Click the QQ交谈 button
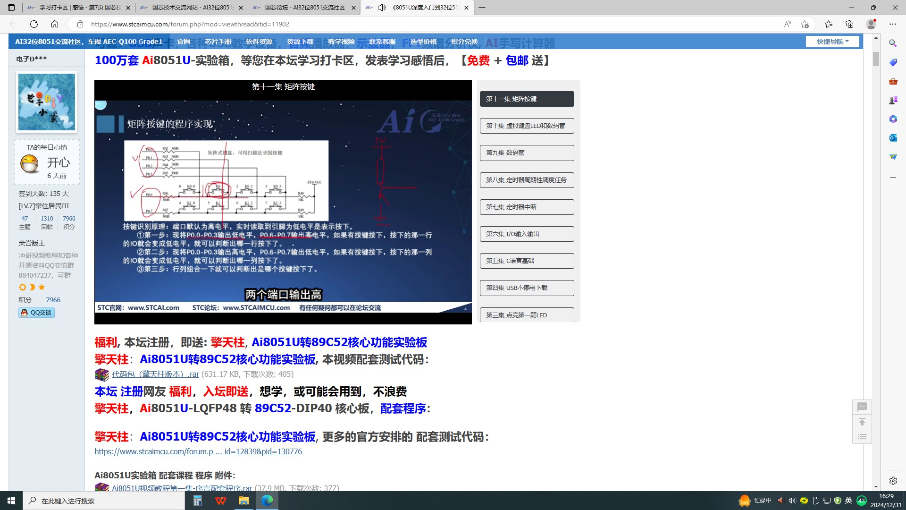 [x=36, y=313]
